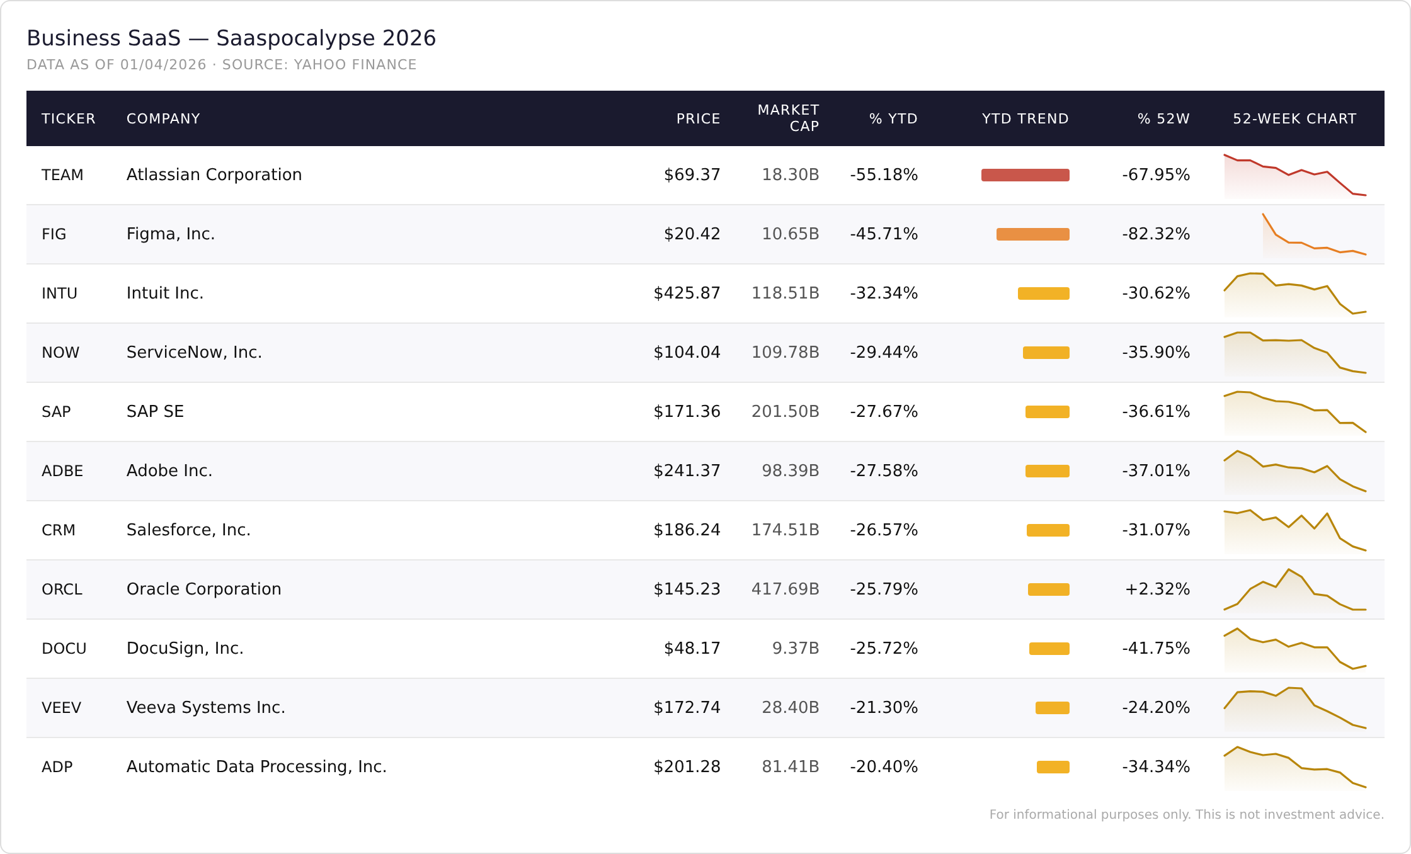Screen dimensions: 1411x854
Task: Select the NOW ticker cell
Action: coord(60,352)
